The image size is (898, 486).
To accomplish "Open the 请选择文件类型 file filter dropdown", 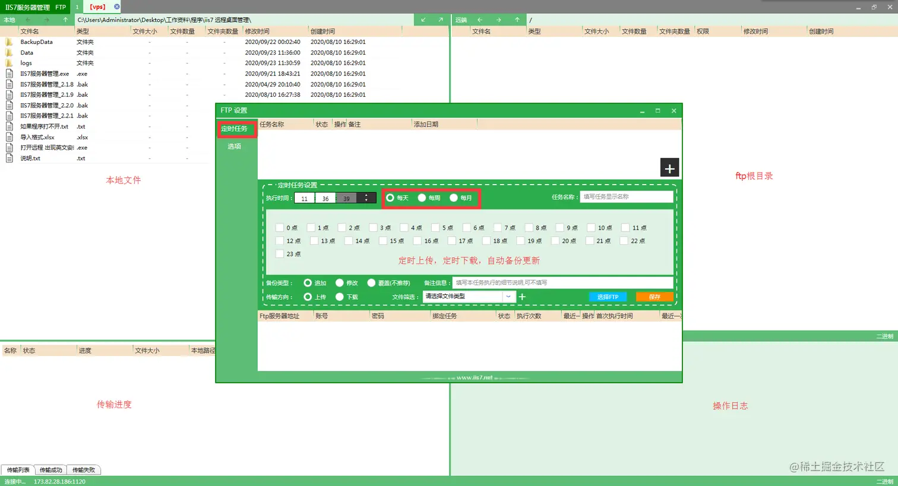I will [469, 297].
